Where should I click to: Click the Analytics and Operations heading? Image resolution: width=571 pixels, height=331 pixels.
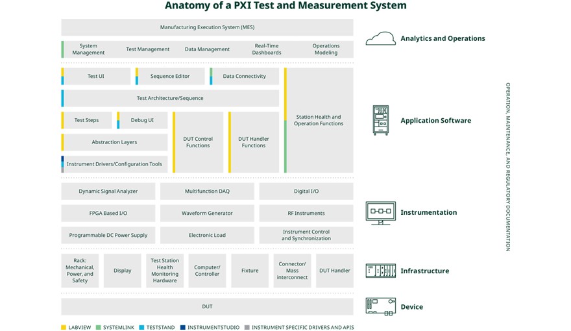tap(443, 38)
